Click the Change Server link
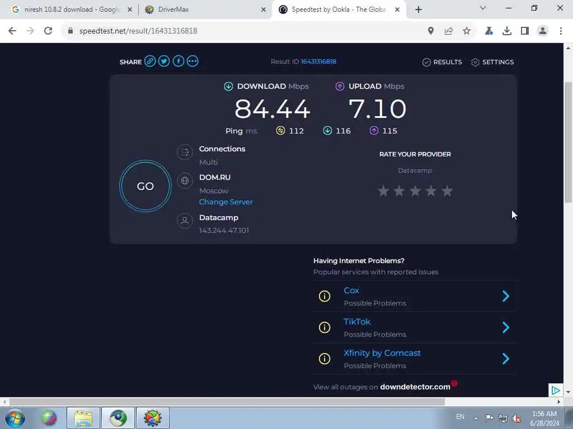 tap(226, 202)
